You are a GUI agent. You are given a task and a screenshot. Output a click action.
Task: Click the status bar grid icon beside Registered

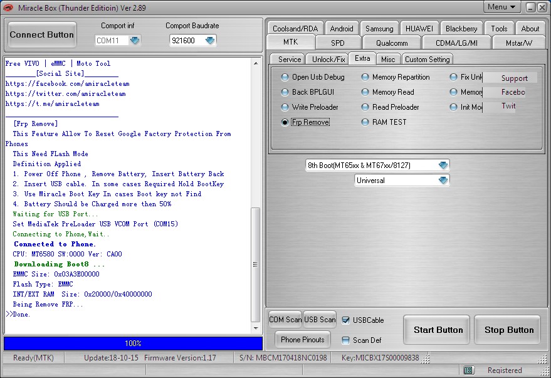(468, 370)
